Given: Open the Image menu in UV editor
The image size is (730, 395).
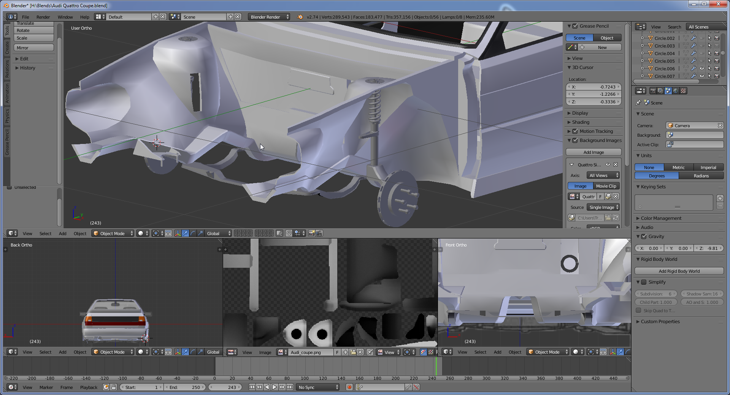Looking at the screenshot, I should pyautogui.click(x=265, y=352).
